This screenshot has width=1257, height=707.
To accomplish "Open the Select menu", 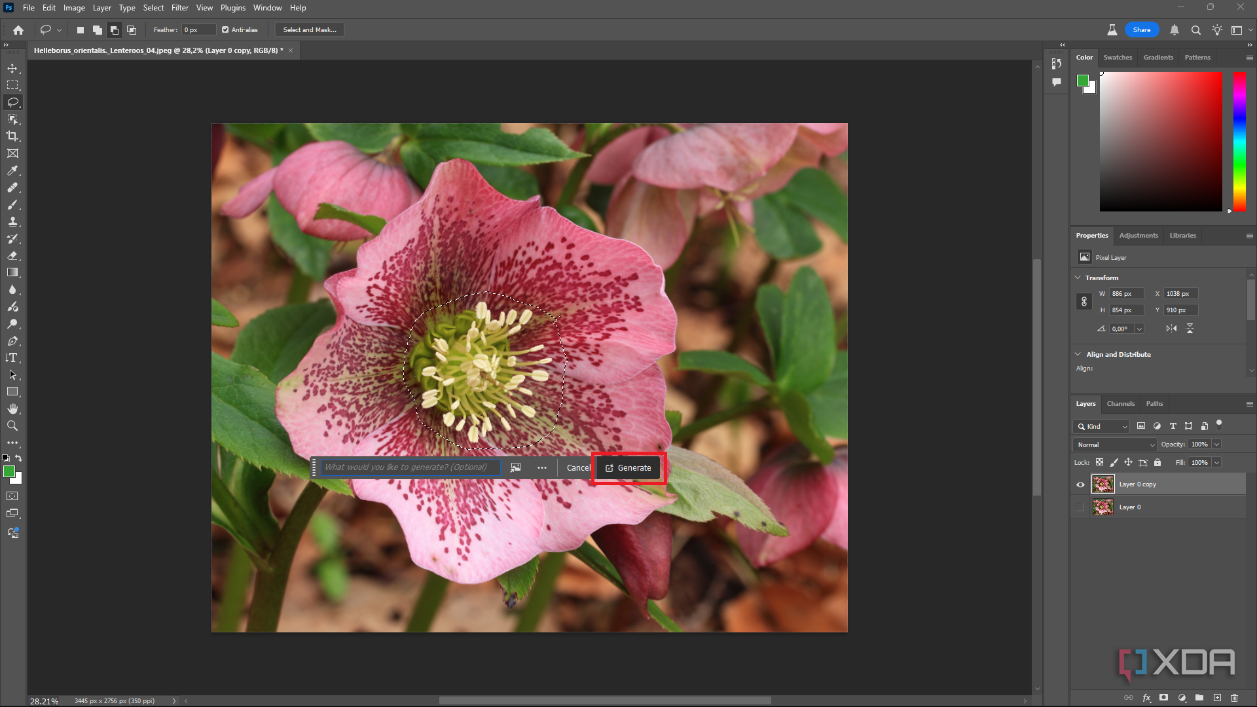I will (154, 8).
